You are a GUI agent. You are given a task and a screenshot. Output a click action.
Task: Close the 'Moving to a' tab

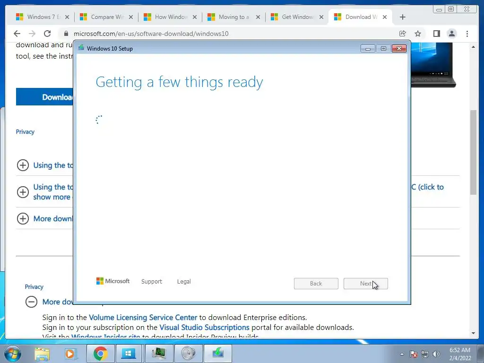tap(258, 17)
